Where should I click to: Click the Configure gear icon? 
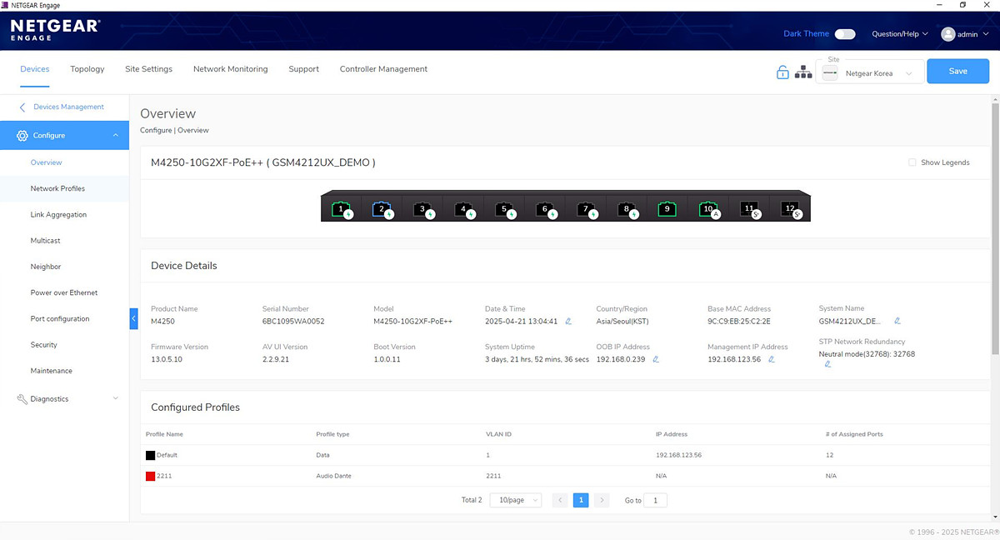[22, 135]
